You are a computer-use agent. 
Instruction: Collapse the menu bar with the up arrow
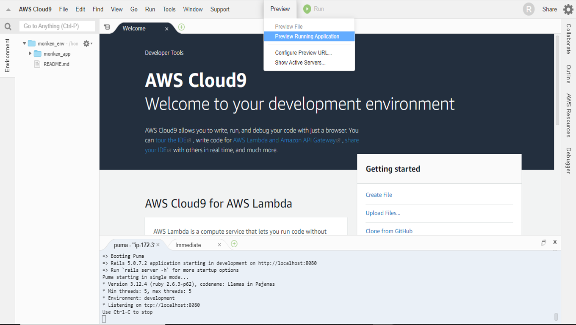(x=8, y=9)
